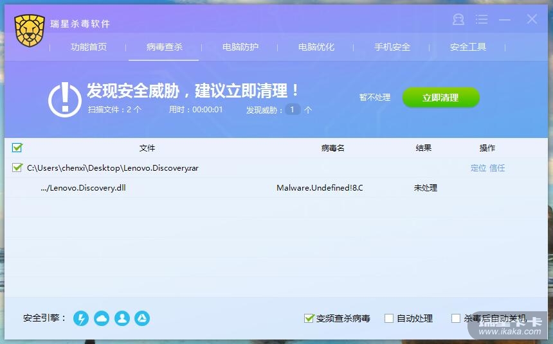Click the 安全引擎 label
Image resolution: width=553 pixels, height=344 pixels.
click(x=44, y=318)
